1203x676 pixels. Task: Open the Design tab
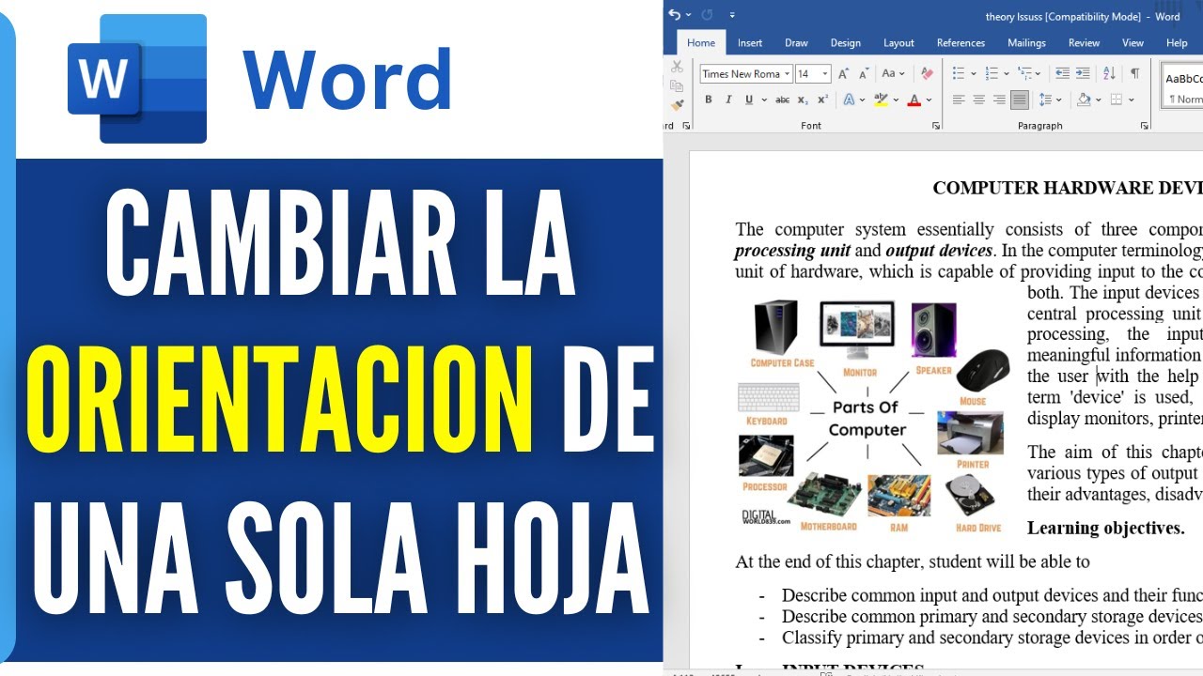[845, 42]
